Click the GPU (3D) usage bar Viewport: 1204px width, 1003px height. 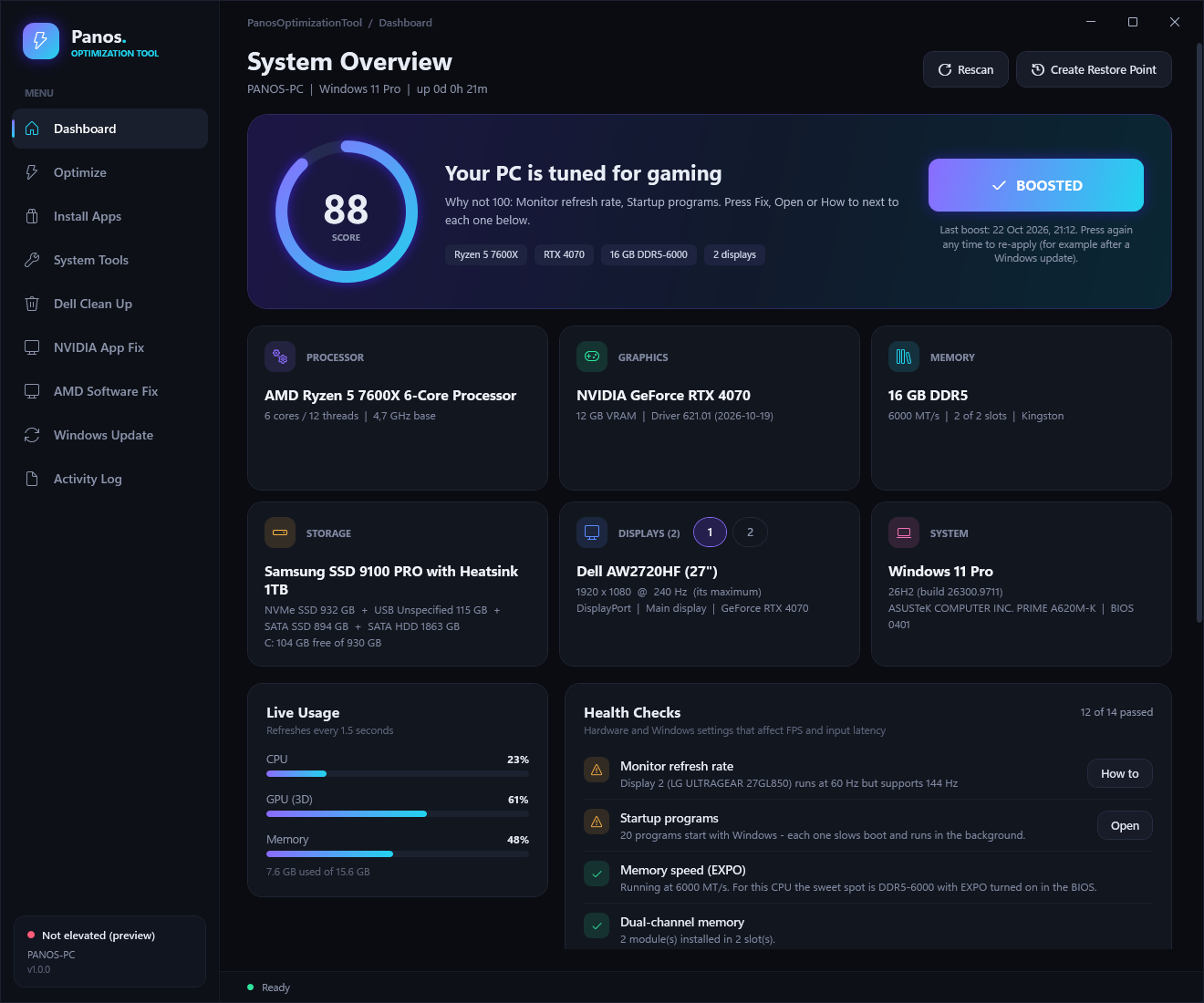pyautogui.click(x=398, y=814)
